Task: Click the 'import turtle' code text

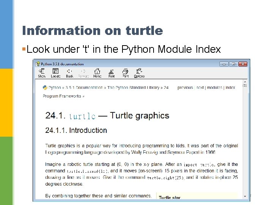Action: 199,165
